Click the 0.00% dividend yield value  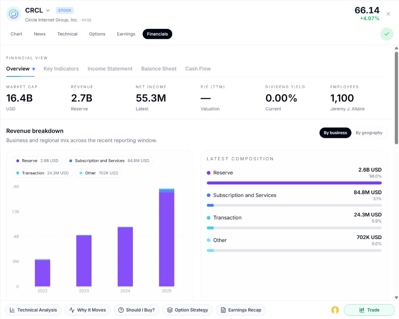(281, 98)
